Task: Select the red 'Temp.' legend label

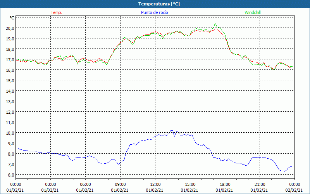Action: coord(57,12)
